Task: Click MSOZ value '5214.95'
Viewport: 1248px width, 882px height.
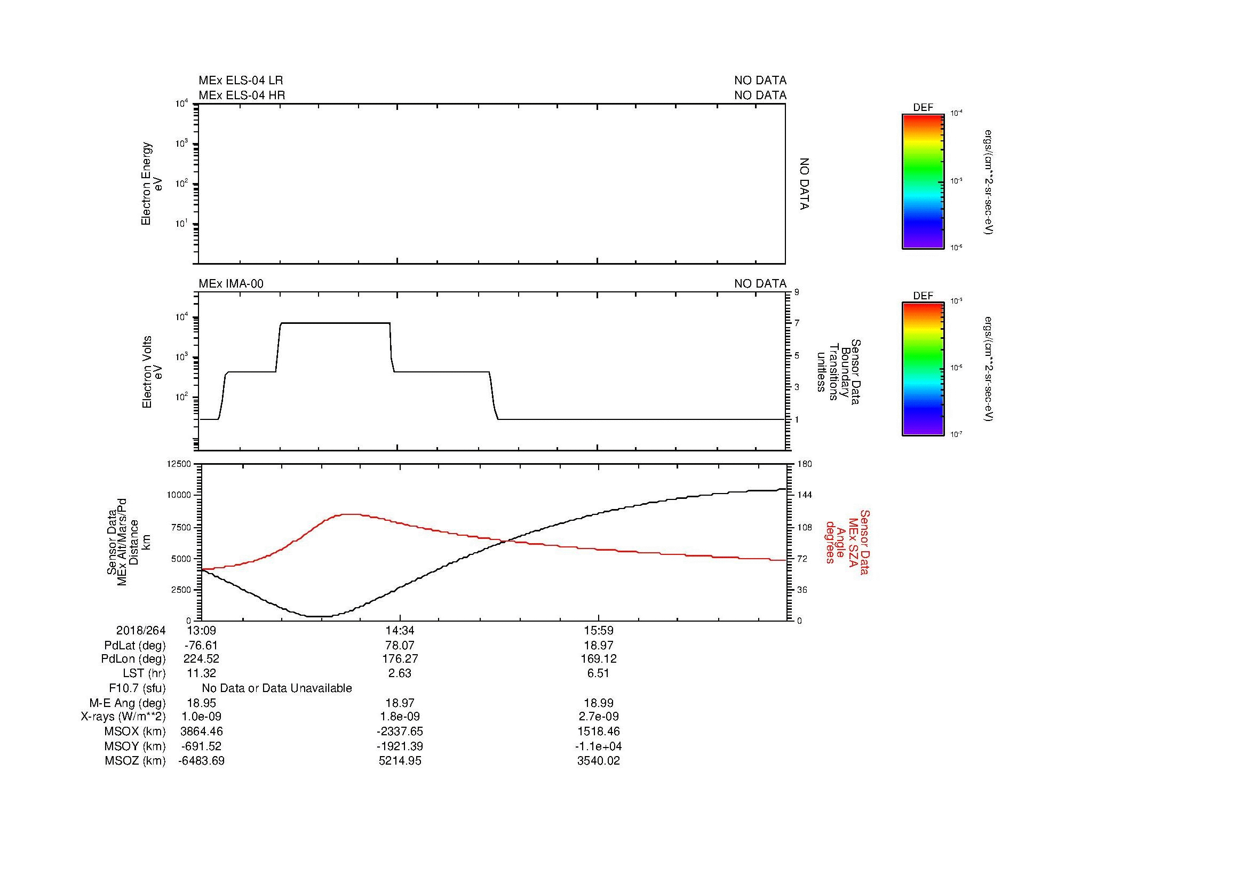Action: [x=400, y=761]
